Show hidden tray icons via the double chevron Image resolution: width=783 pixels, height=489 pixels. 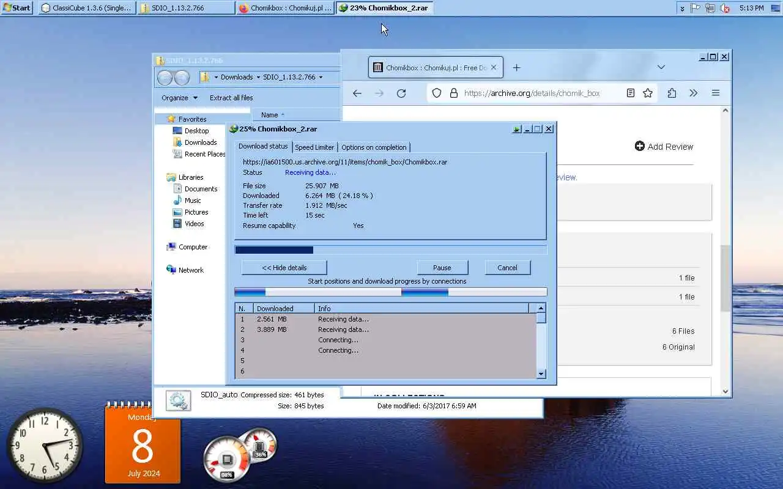[682, 9]
